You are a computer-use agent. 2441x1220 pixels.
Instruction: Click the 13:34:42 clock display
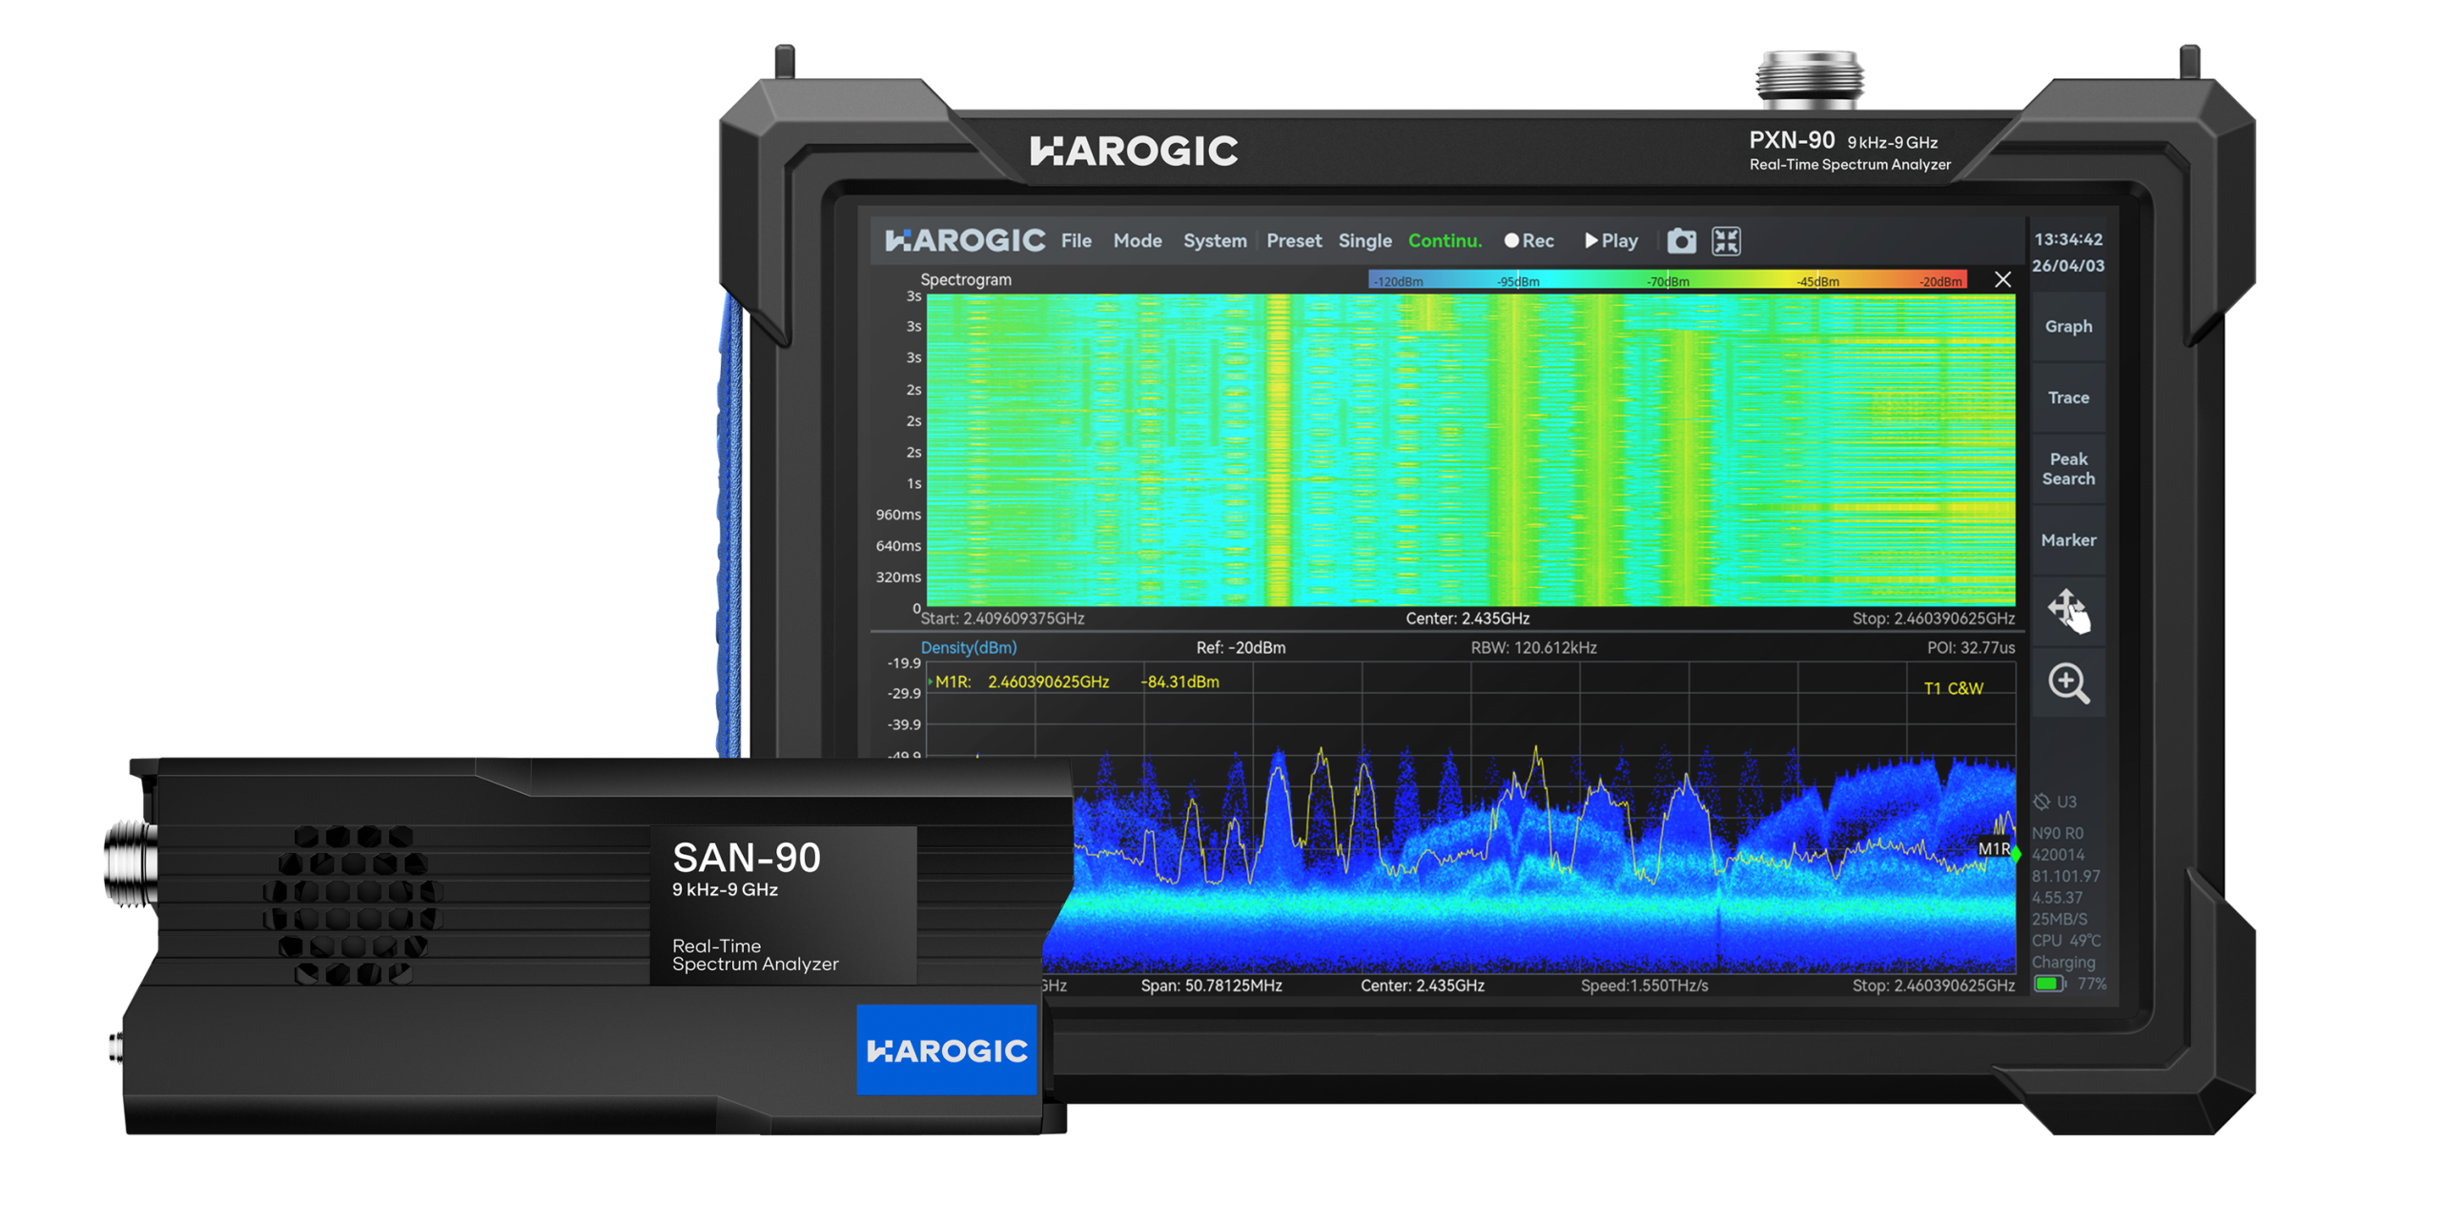(2067, 239)
